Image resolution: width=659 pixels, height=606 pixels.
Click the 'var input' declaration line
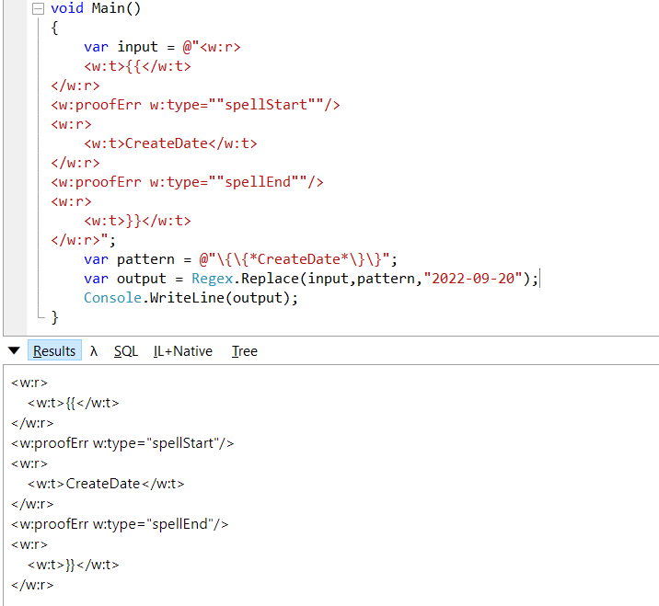(x=162, y=47)
